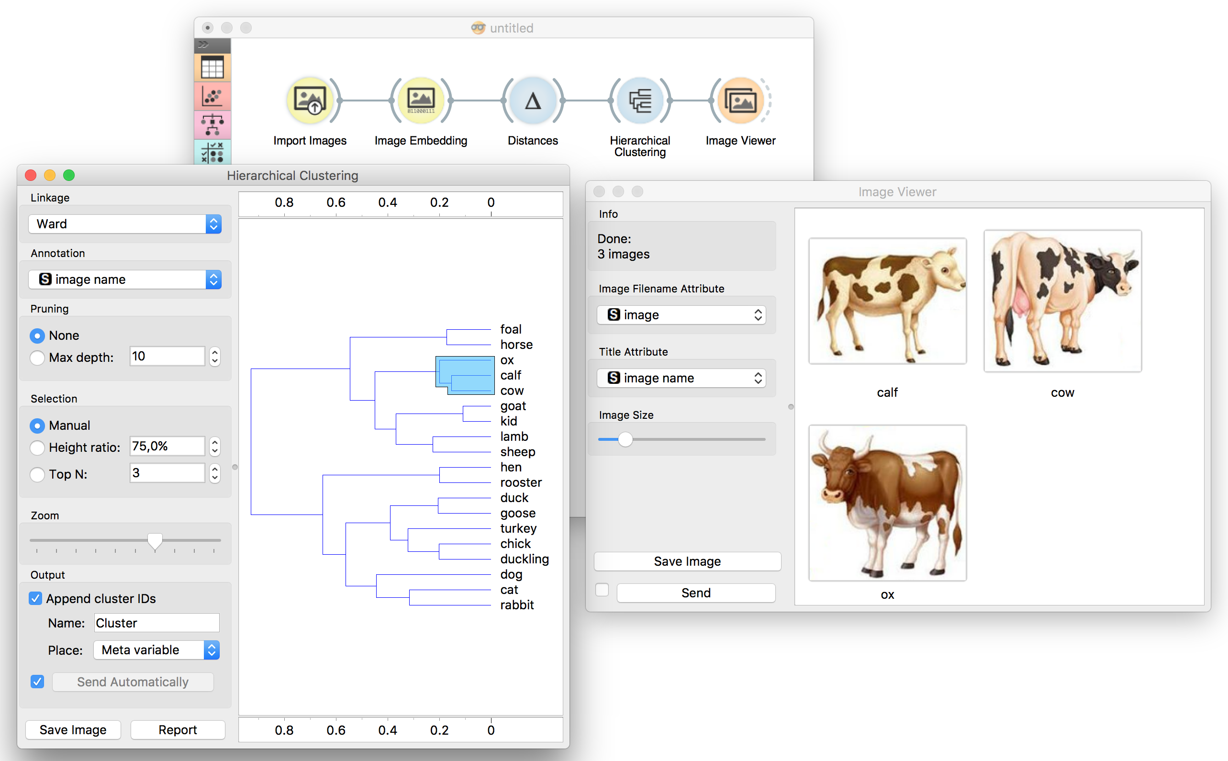
Task: Open the Image Embedding widget node
Action: [x=421, y=101]
